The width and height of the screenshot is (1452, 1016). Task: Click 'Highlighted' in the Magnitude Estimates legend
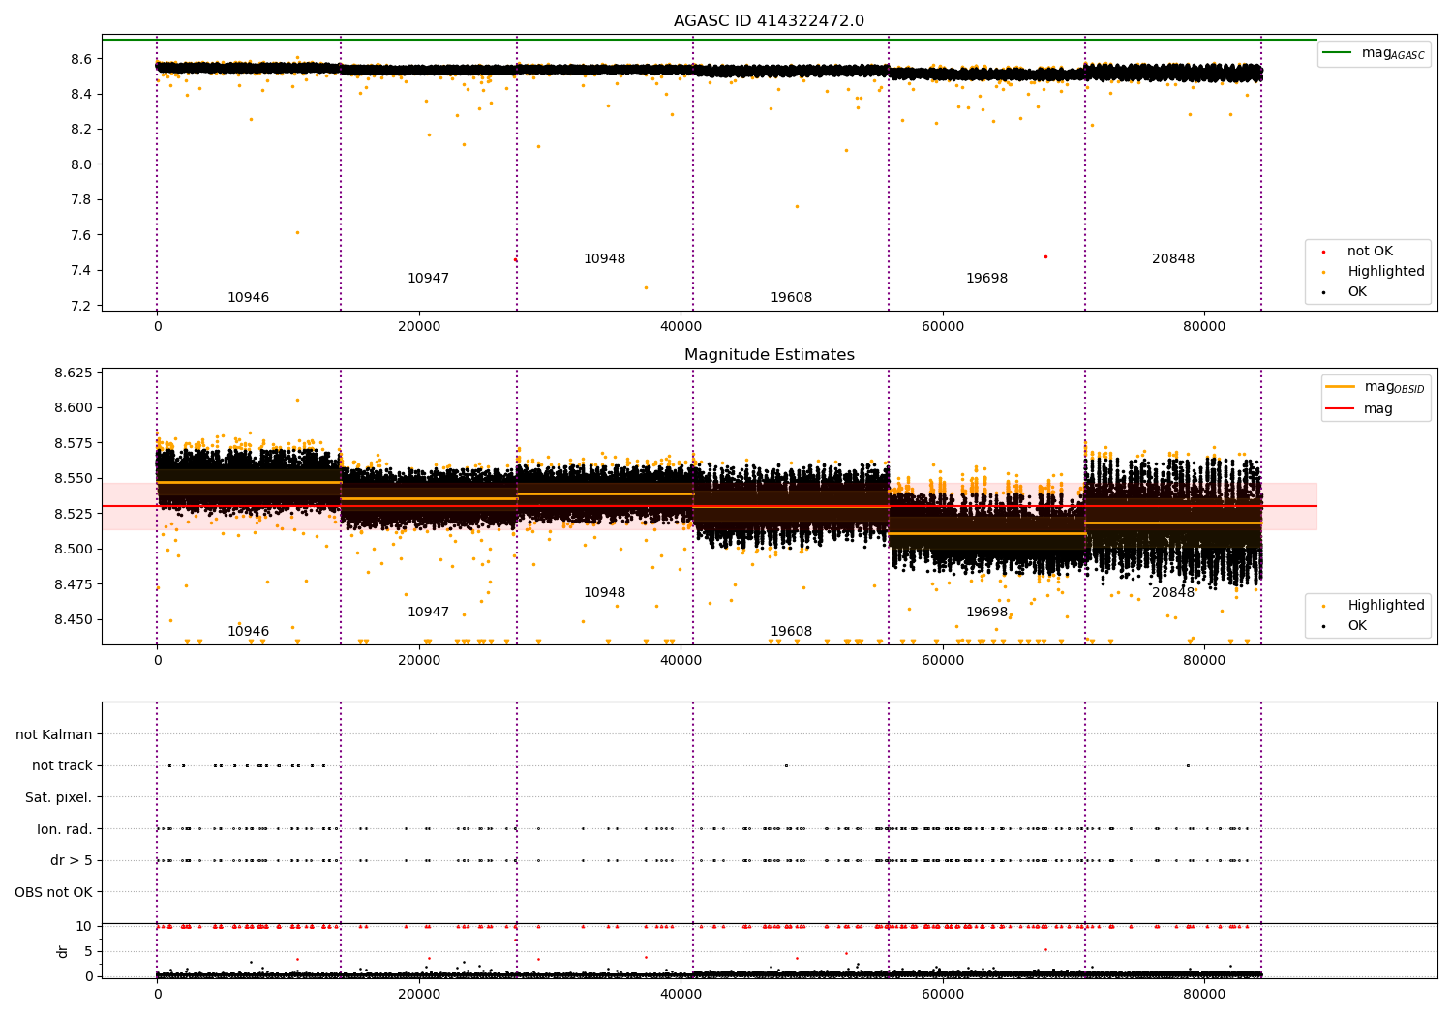[x=1385, y=605]
